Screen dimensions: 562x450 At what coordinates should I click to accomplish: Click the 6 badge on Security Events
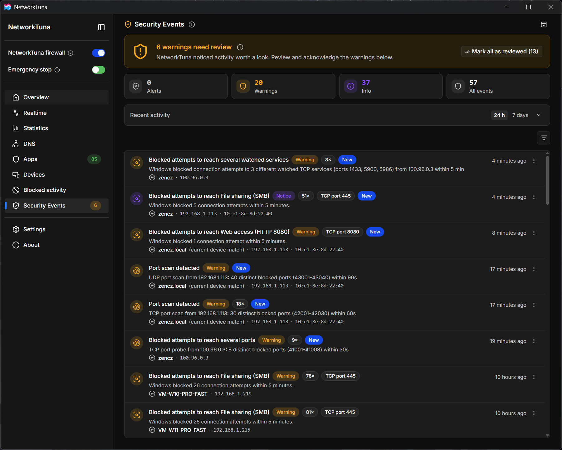pyautogui.click(x=95, y=206)
